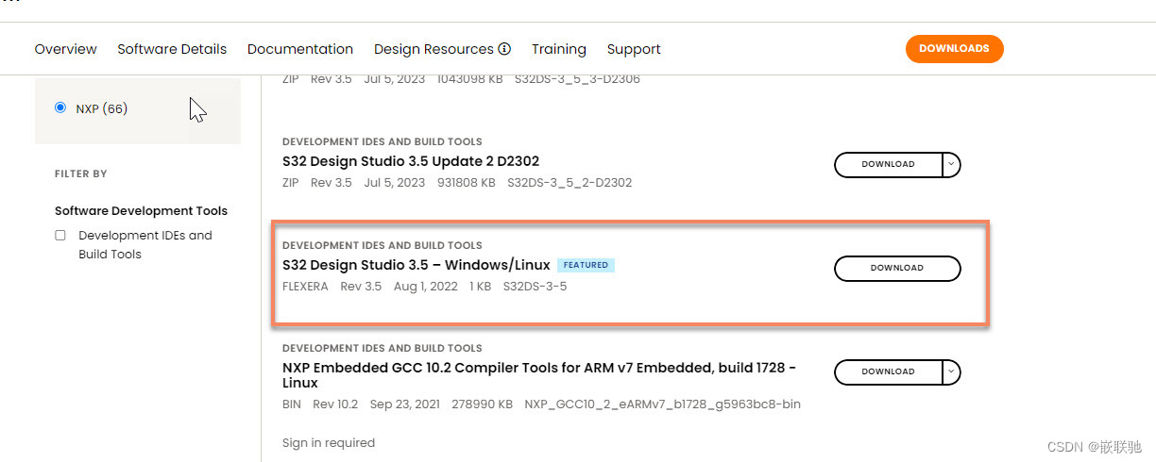Click the 'FILTER BY' label
This screenshot has height=462, width=1156.
click(x=81, y=174)
